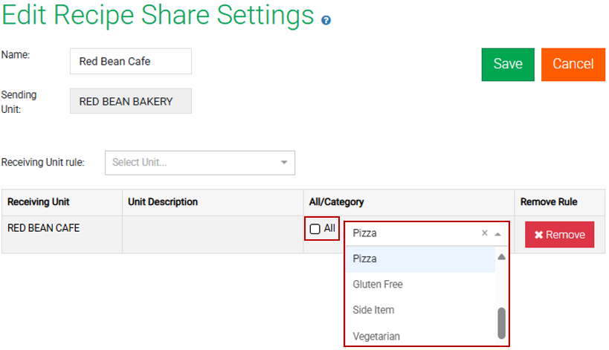Clear Pizza selection with the x icon
The width and height of the screenshot is (609, 350).
point(485,233)
